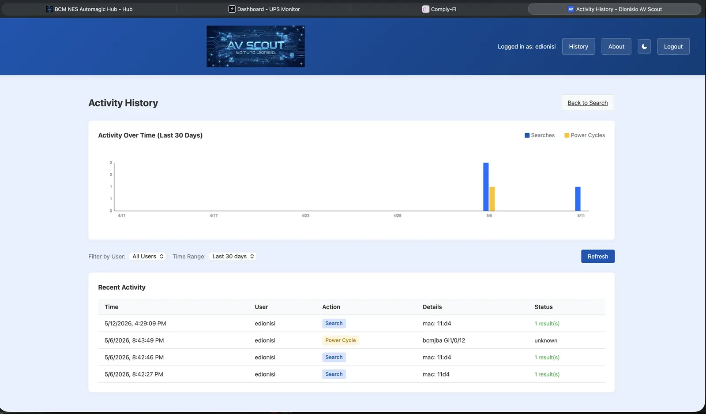Click BCM NES Automagic Hub tab icon
Image resolution: width=706 pixels, height=414 pixels.
(x=49, y=9)
